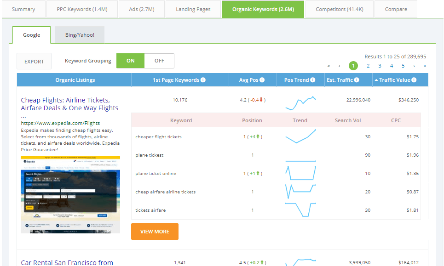Viewport: 444px width, 266px height.
Task: Click info icon beside Avg Pos header
Action: (x=262, y=80)
